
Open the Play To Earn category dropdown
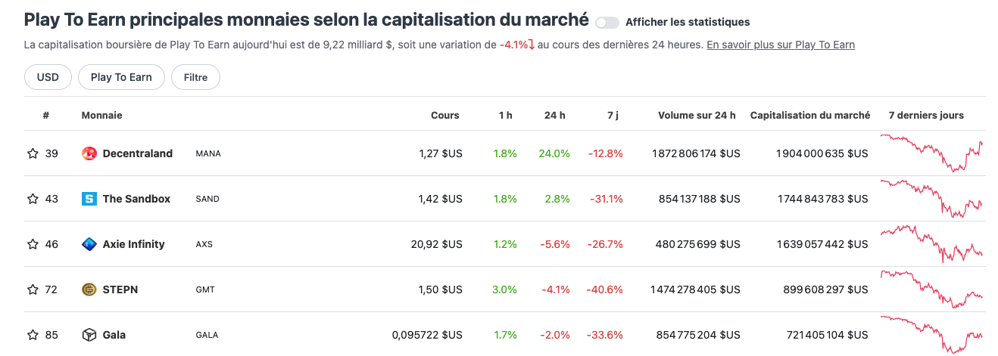tap(121, 77)
